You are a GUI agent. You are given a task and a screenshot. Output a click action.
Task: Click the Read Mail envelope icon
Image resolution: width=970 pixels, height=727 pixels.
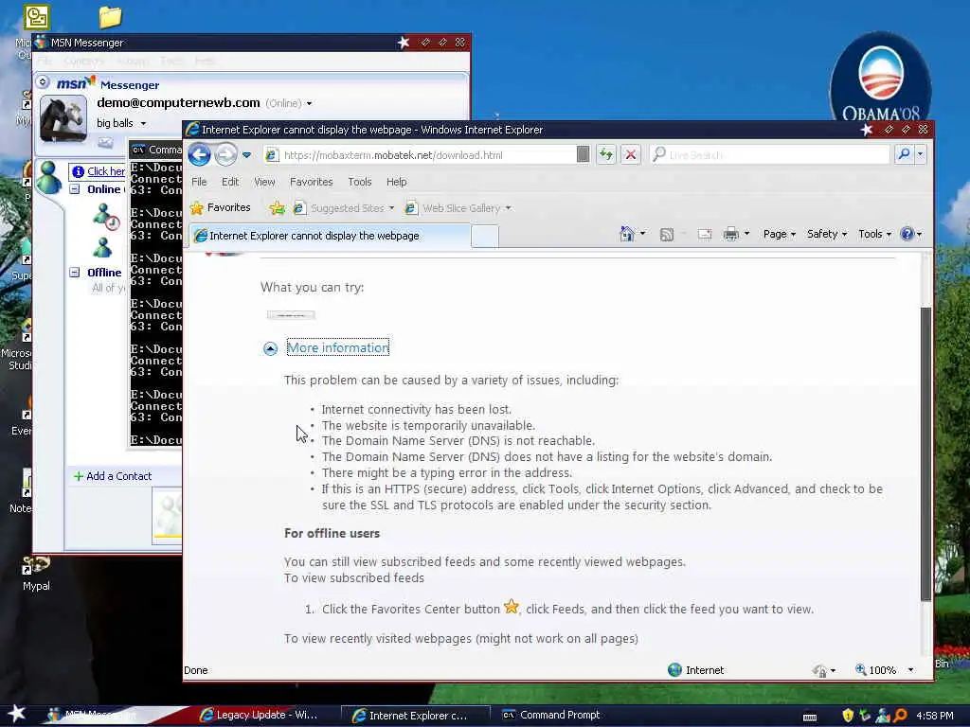(705, 235)
